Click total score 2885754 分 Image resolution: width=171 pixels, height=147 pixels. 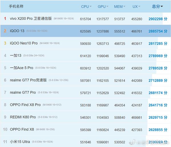click(158, 31)
